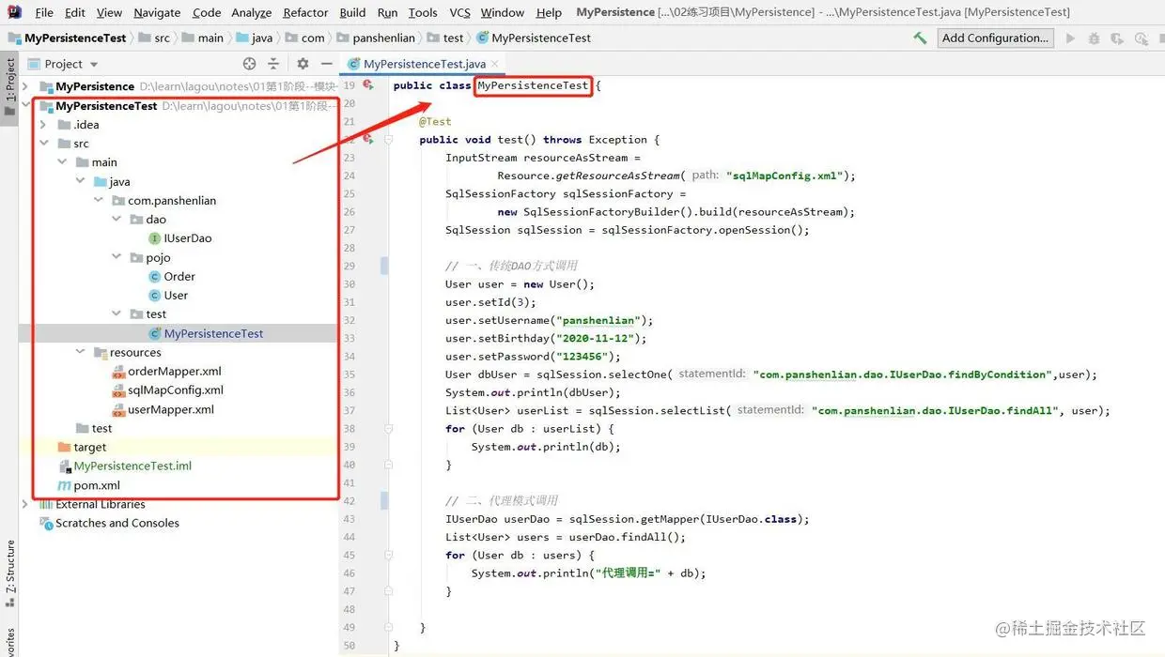Open the Build menu

pyautogui.click(x=352, y=12)
